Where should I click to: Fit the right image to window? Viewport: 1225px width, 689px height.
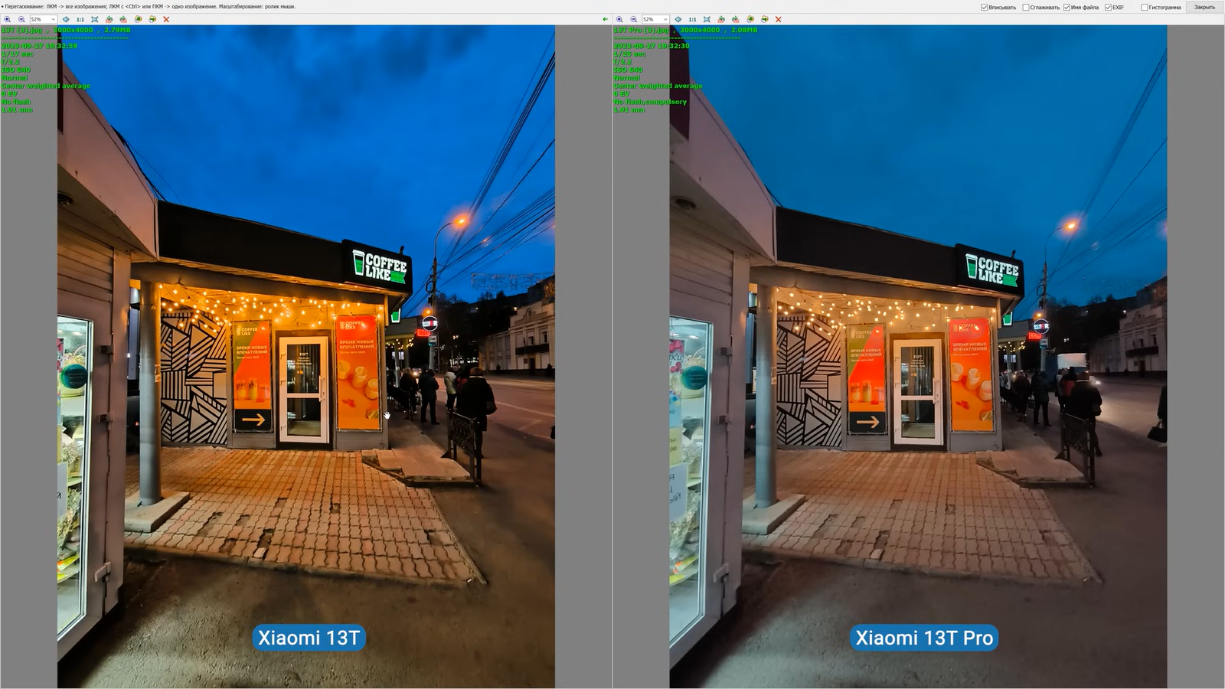(x=707, y=19)
